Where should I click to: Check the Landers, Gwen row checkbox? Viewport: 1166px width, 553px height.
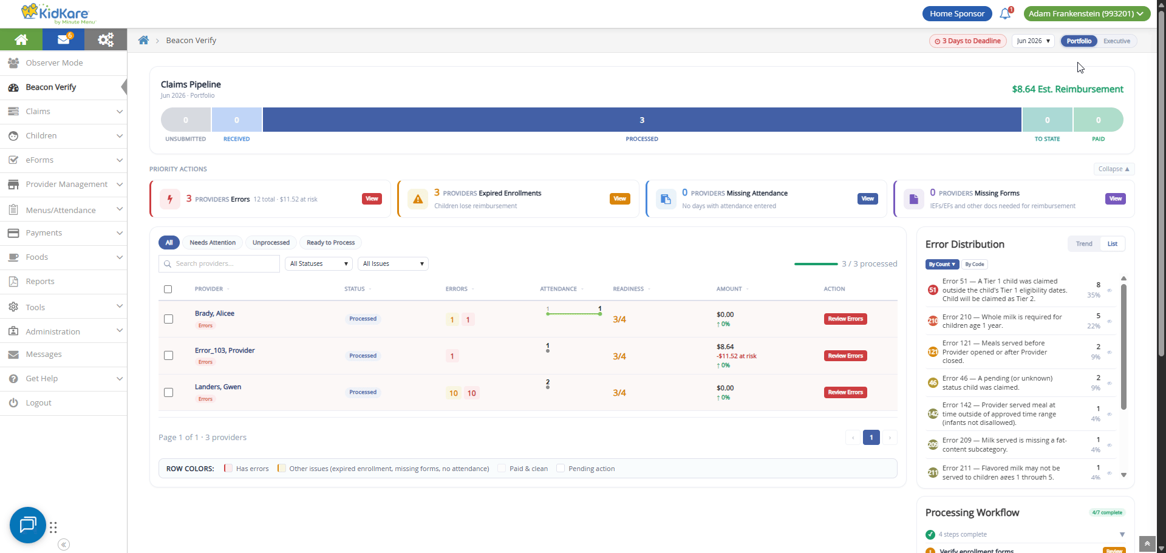pyautogui.click(x=169, y=393)
